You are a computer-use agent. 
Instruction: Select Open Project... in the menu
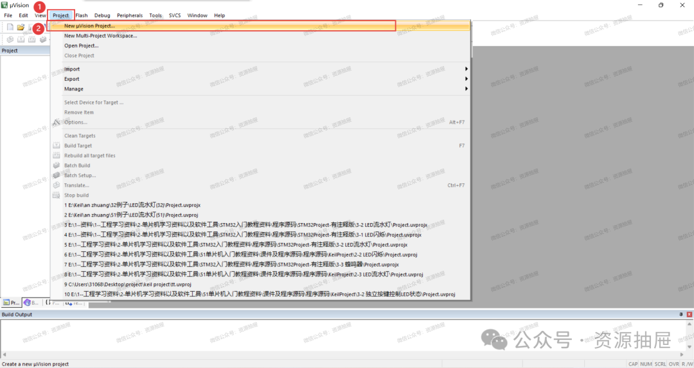click(x=261, y=46)
